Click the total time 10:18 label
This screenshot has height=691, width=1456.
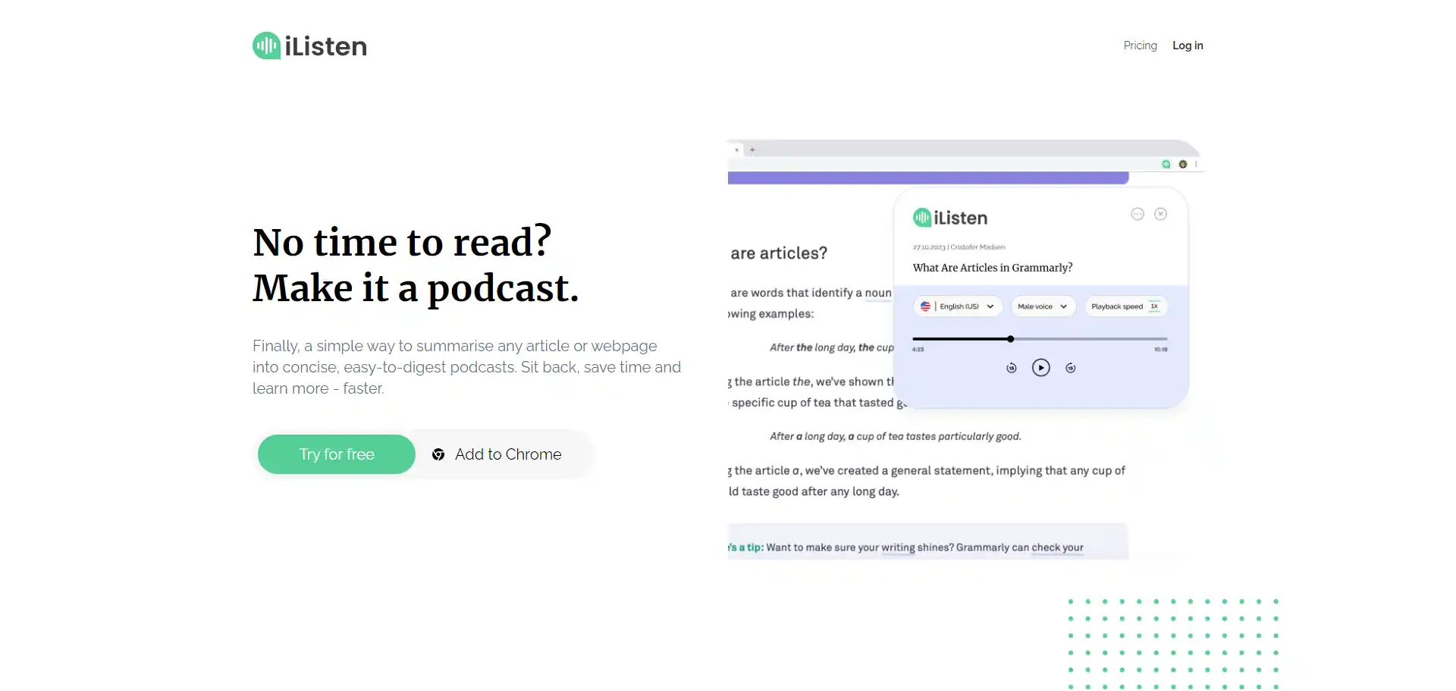[x=1161, y=350]
